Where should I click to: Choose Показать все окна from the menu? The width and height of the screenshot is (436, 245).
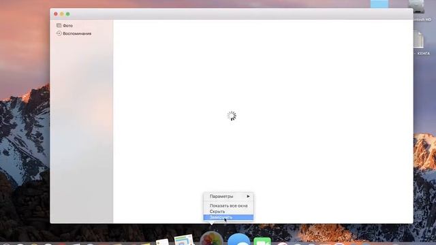[228, 206]
